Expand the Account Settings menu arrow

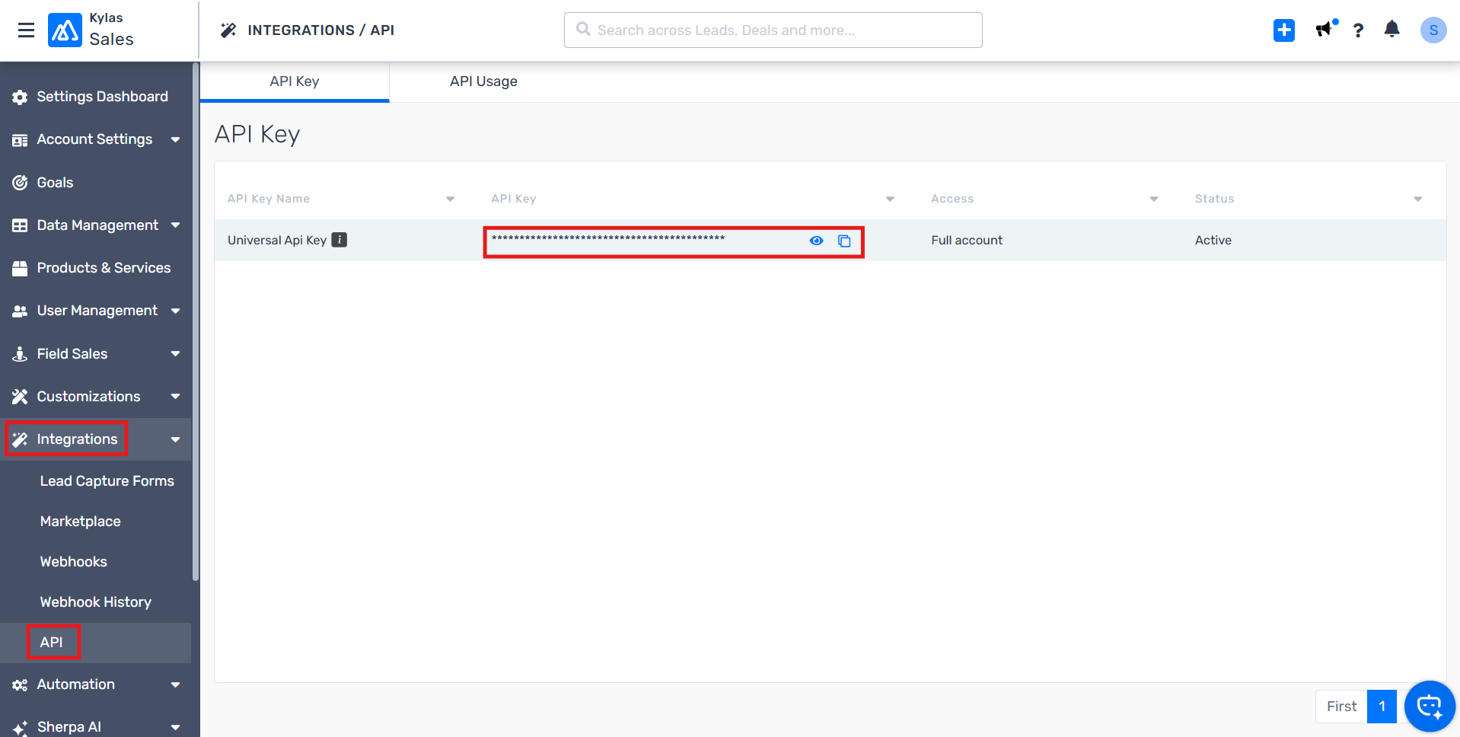176,140
